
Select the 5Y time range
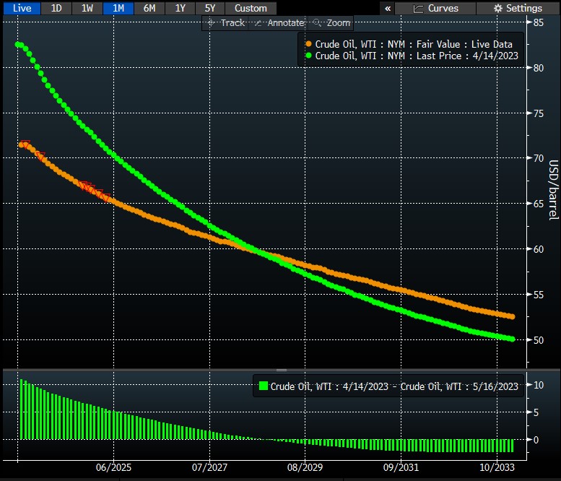(x=210, y=8)
